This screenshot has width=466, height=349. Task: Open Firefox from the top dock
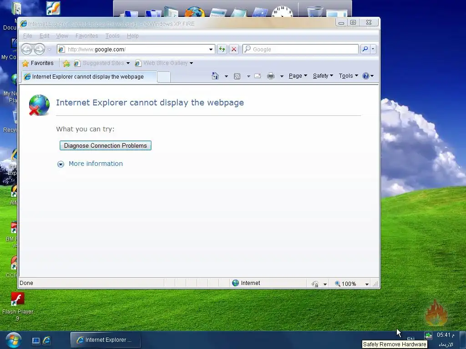tap(195, 12)
